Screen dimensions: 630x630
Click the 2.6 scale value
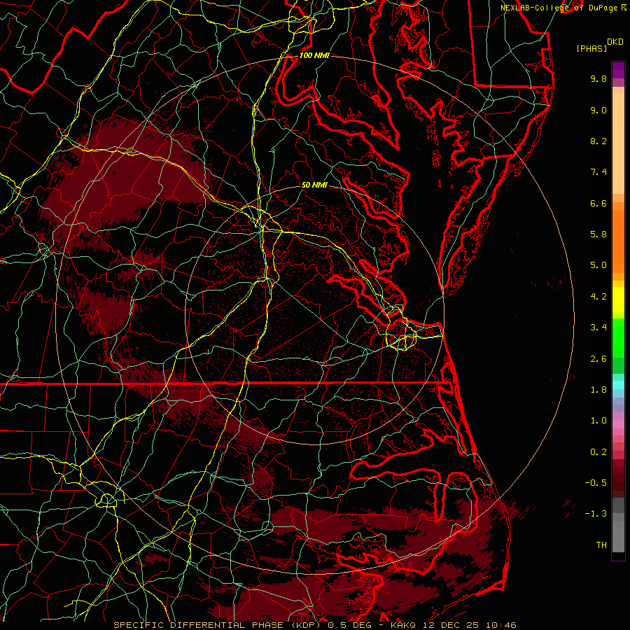598,359
